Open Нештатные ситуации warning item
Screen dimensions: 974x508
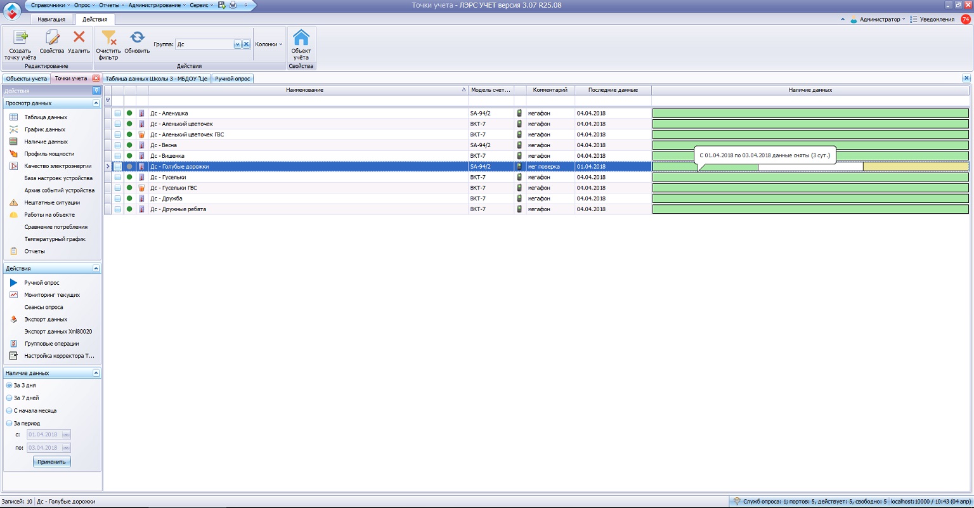coord(52,202)
